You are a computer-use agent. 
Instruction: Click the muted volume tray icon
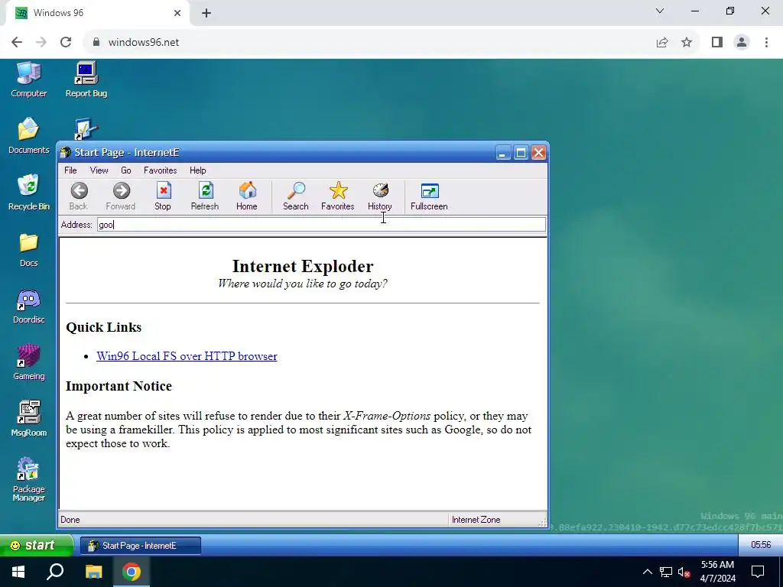point(684,572)
